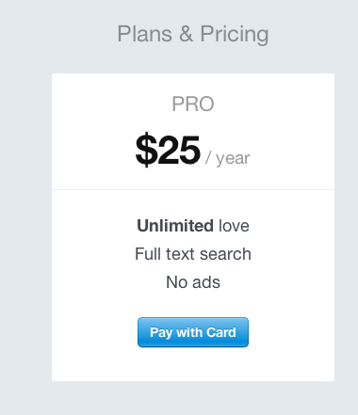Click the word "love" after Unlimited
Image resolution: width=358 pixels, height=415 pixels.
pyautogui.click(x=234, y=226)
